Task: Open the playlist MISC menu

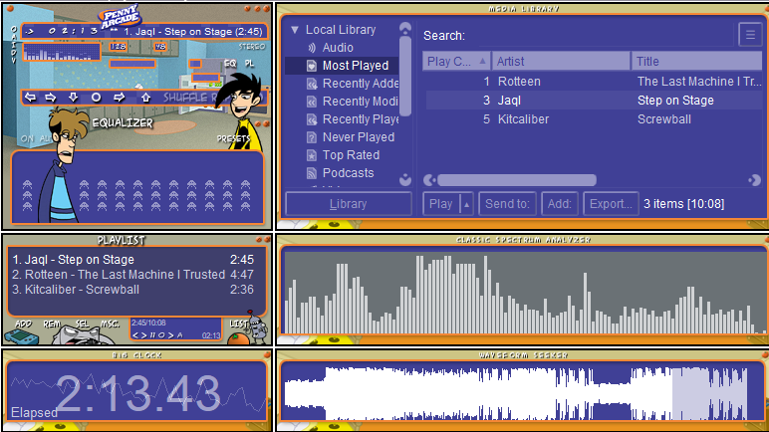Action: click(x=110, y=324)
